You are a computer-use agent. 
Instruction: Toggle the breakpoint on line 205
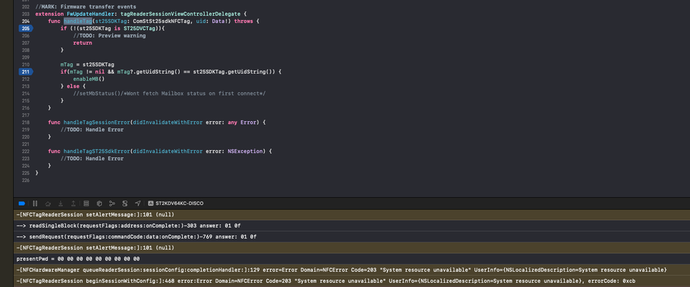[25, 28]
